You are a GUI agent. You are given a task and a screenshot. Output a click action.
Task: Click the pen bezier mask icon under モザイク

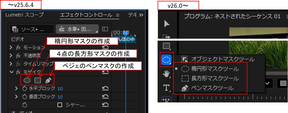pyautogui.click(x=48, y=80)
